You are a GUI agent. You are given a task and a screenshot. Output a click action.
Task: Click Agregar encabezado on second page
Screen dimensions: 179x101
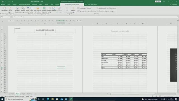[x=120, y=31]
